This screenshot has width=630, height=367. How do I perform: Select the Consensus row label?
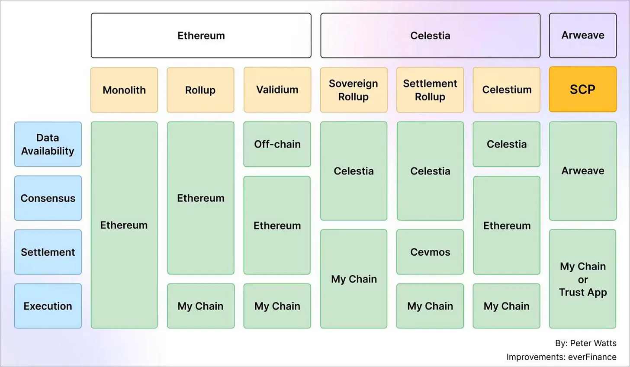(x=48, y=198)
